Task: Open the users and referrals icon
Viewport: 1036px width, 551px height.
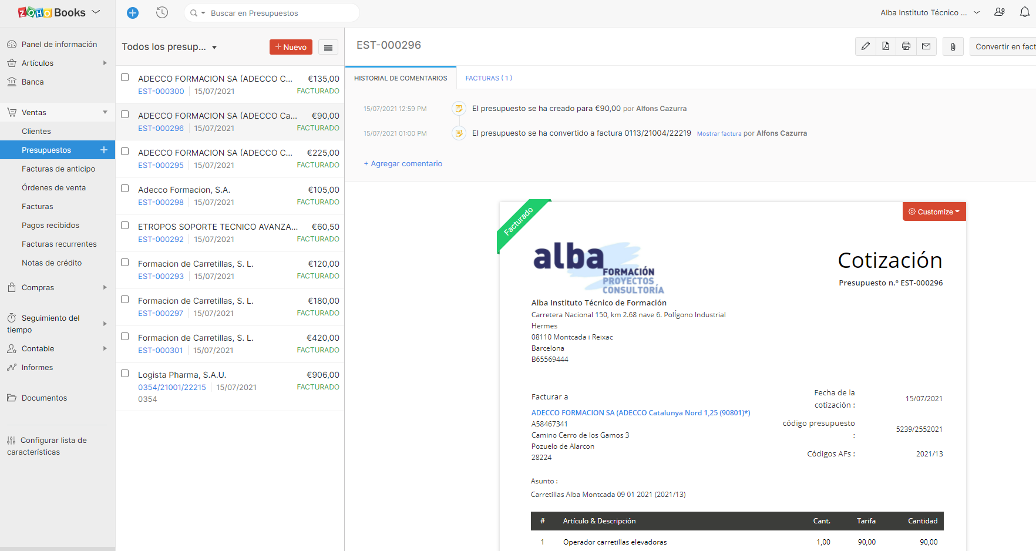Action: pyautogui.click(x=1000, y=12)
